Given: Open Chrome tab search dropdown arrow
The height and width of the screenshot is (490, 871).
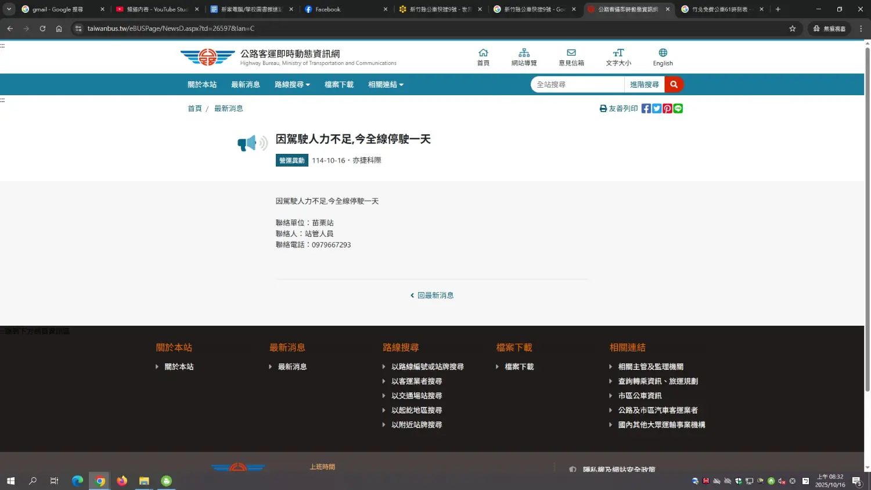Looking at the screenshot, I should (9, 9).
